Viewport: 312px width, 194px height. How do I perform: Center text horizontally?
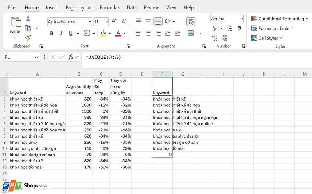[148, 34]
